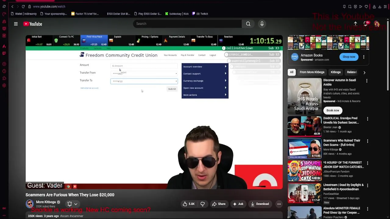The image size is (390, 219).
Task: Open the buhlockay | Kick bookmark
Action: [x=177, y=14]
